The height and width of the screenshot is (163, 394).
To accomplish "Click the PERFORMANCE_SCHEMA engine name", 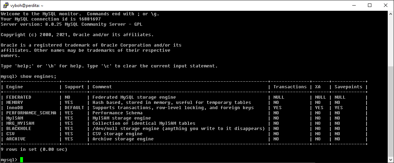I will pyautogui.click(x=31, y=113).
